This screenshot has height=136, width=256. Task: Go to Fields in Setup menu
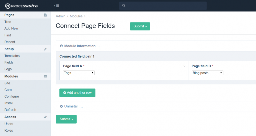(9, 62)
